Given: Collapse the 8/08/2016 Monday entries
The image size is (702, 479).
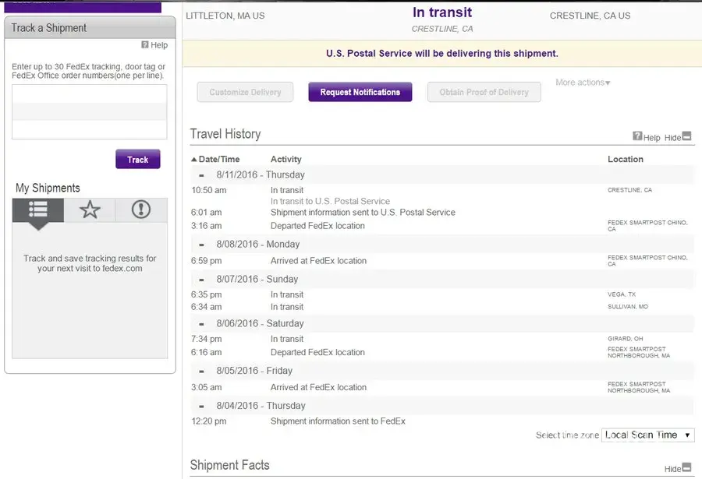Looking at the screenshot, I should [202, 245].
